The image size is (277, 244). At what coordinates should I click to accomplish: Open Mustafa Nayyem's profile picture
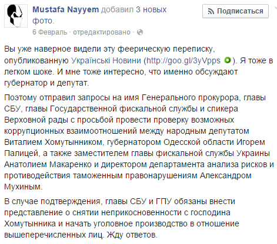[x=16, y=16]
